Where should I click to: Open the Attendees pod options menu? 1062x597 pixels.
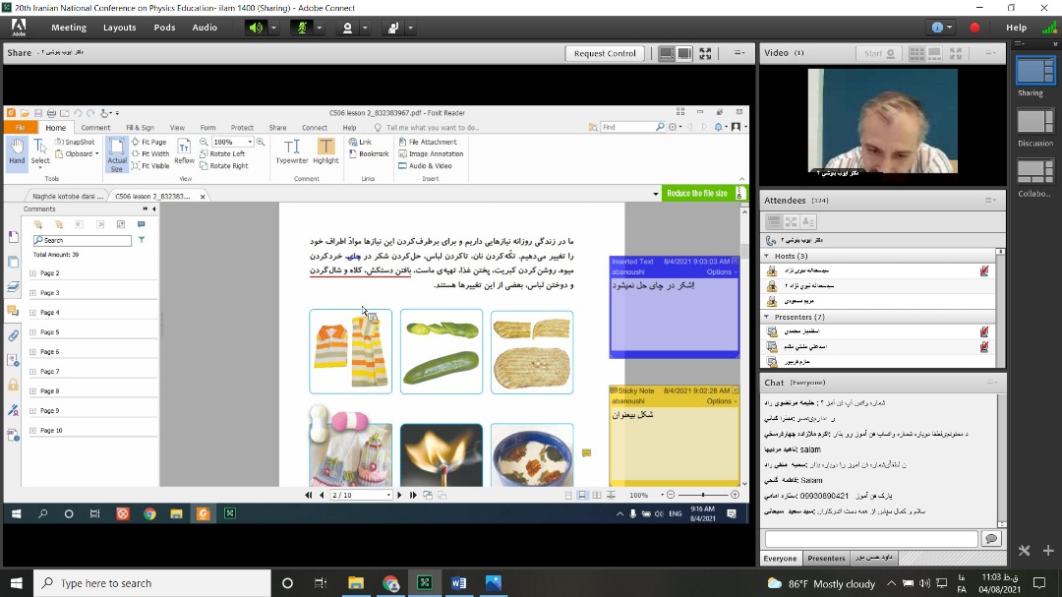(x=991, y=200)
